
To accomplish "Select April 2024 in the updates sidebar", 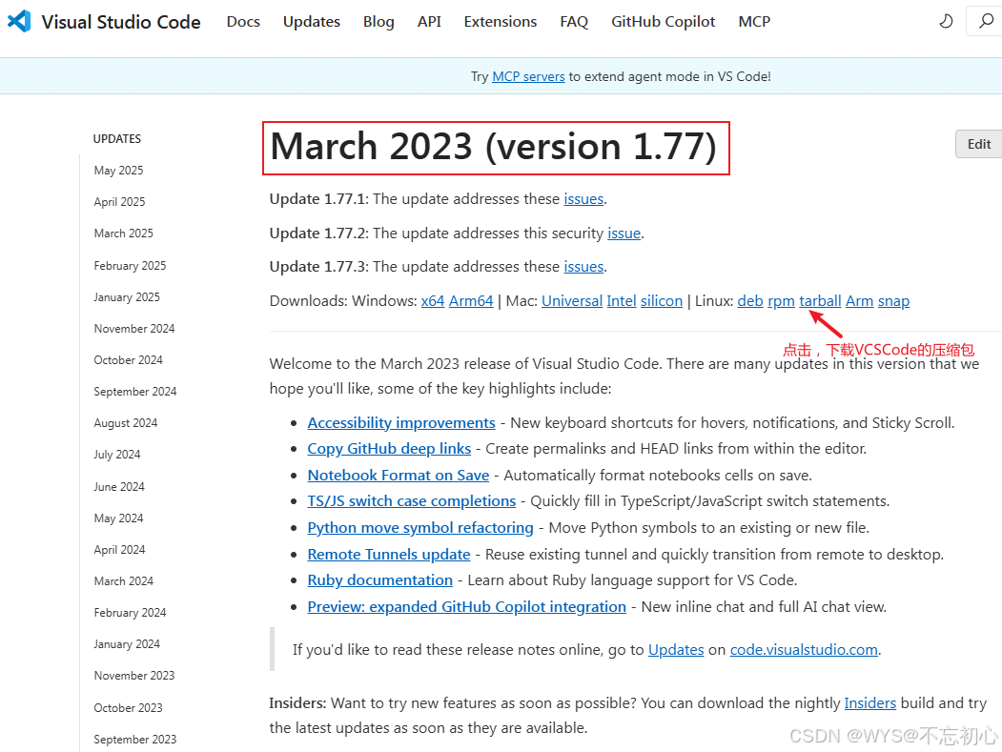I will (x=119, y=549).
